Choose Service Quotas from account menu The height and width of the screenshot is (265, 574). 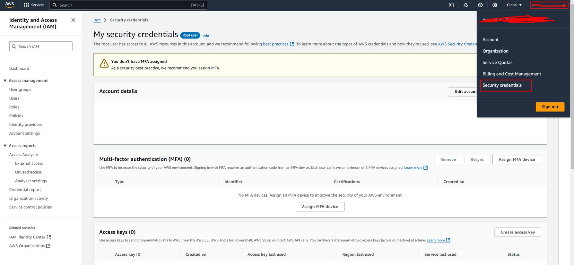coord(497,62)
